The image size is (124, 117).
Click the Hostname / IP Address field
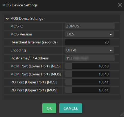pos(90,58)
